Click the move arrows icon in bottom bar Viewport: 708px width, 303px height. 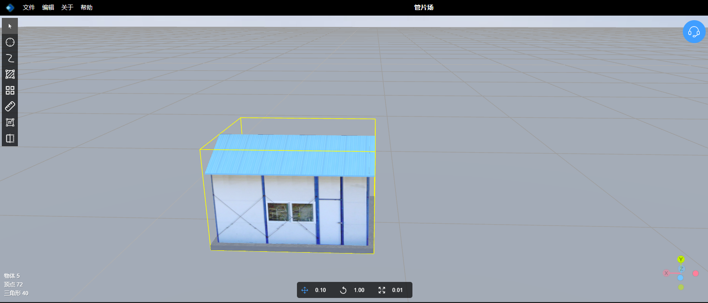[305, 290]
